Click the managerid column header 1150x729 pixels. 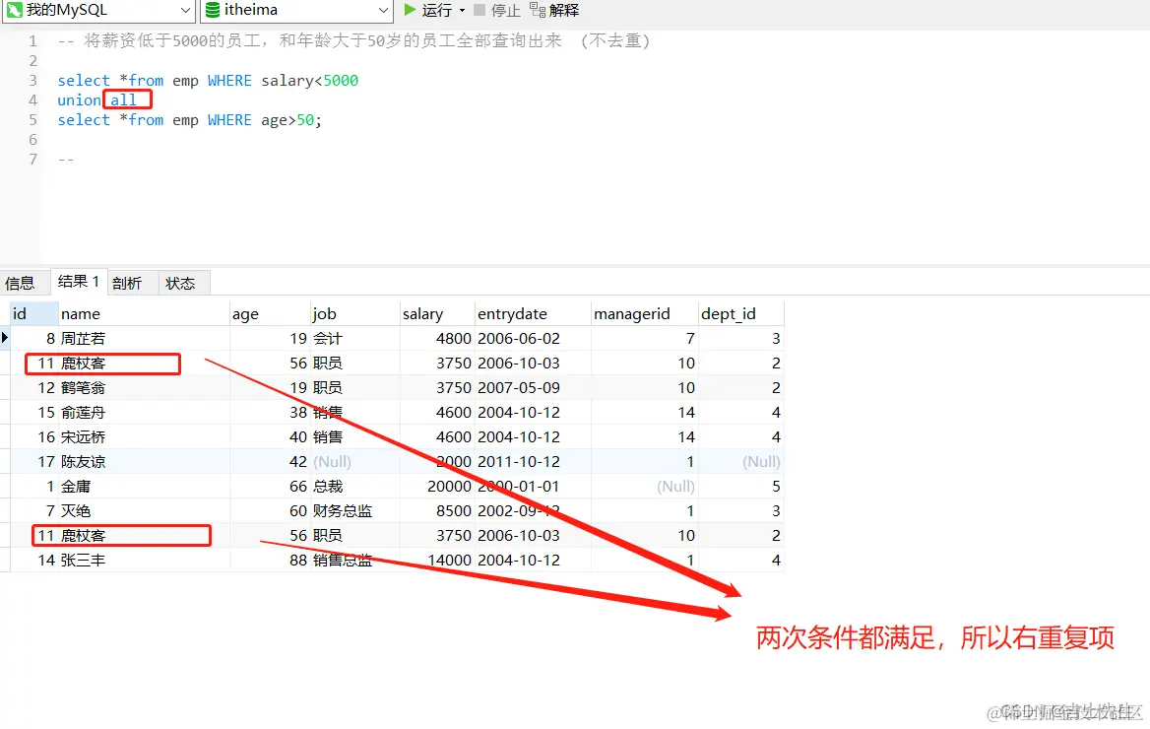[x=645, y=313]
